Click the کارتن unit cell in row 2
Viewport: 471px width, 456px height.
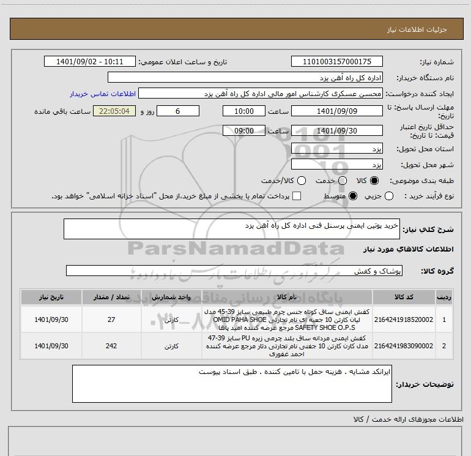[171, 346]
